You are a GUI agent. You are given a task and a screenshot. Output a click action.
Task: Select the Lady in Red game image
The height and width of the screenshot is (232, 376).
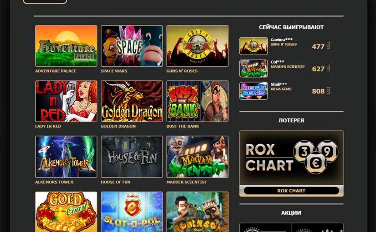66,101
